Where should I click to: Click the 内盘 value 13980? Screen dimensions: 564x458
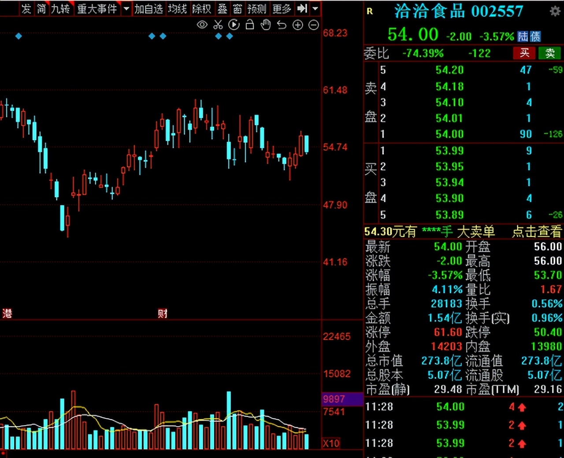pos(546,346)
